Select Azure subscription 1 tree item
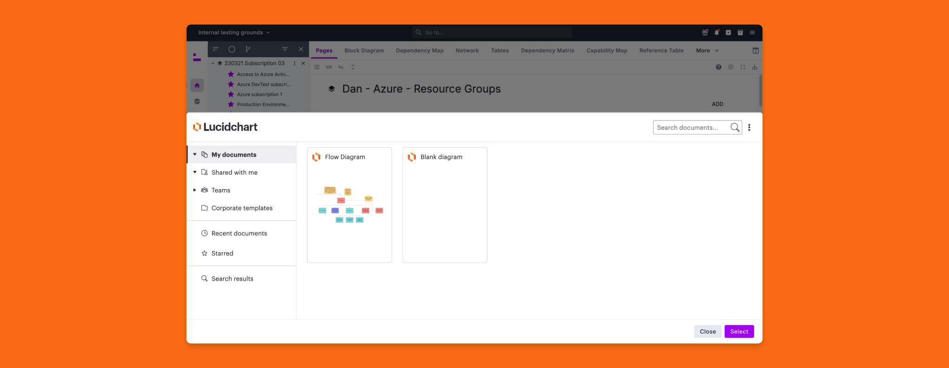949x368 pixels. coord(259,94)
